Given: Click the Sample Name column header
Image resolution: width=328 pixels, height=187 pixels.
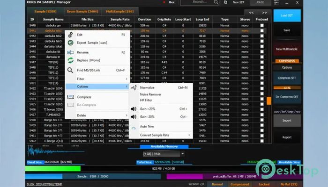Looking at the screenshot, I should pyautogui.click(x=53, y=20).
